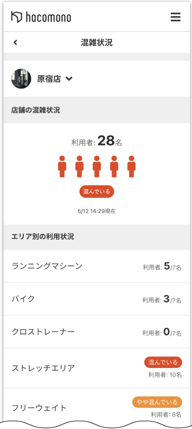The height and width of the screenshot is (429, 192).
Task: Click the hacomono logo
Action: click(41, 17)
